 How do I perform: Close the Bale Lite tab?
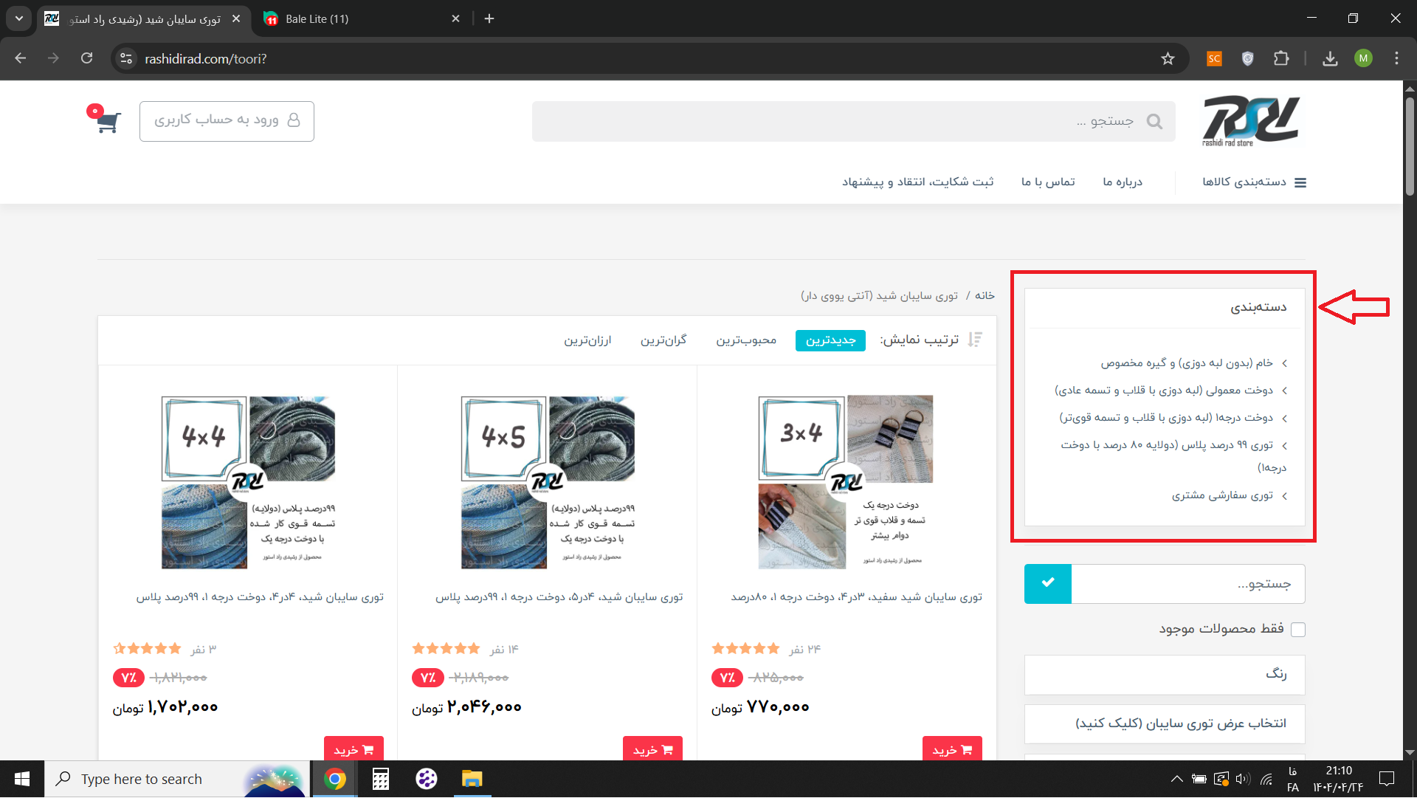point(455,18)
